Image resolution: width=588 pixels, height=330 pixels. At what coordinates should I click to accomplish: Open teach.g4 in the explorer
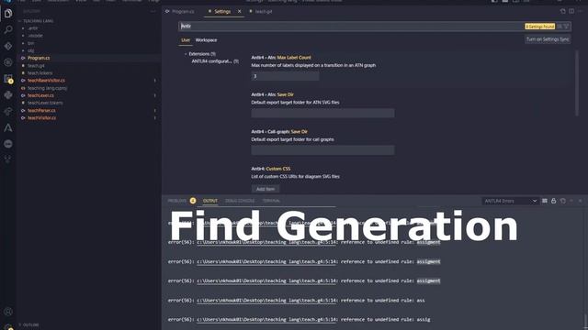coord(36,65)
